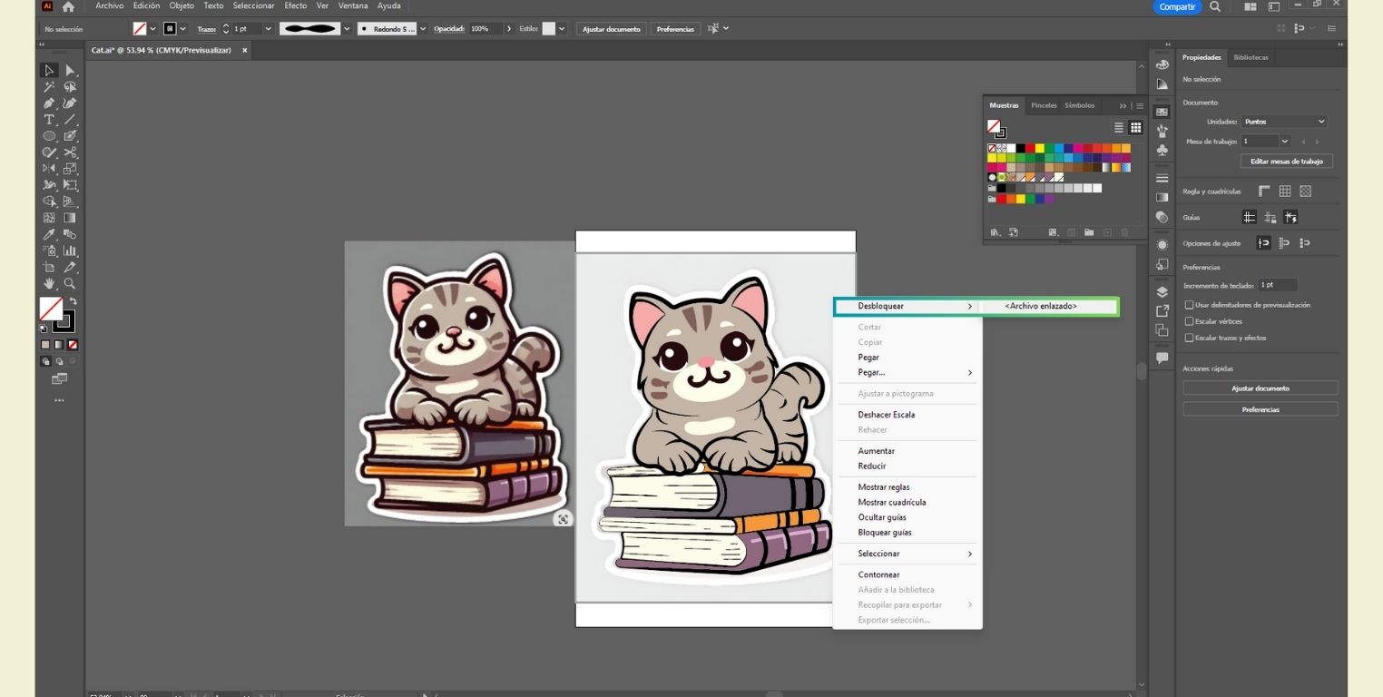1383x697 pixels.
Task: Show rulers icon in Regla y cuadrículas
Action: [1264, 191]
